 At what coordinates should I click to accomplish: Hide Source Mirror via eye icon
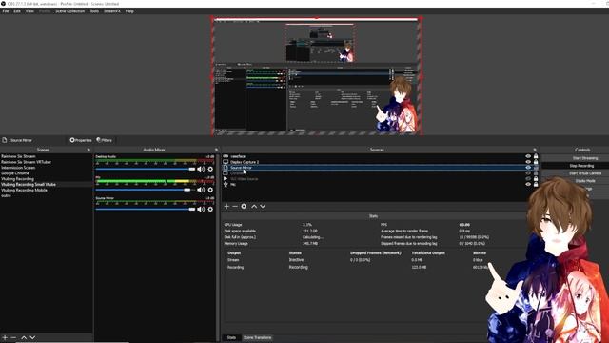pyautogui.click(x=528, y=168)
